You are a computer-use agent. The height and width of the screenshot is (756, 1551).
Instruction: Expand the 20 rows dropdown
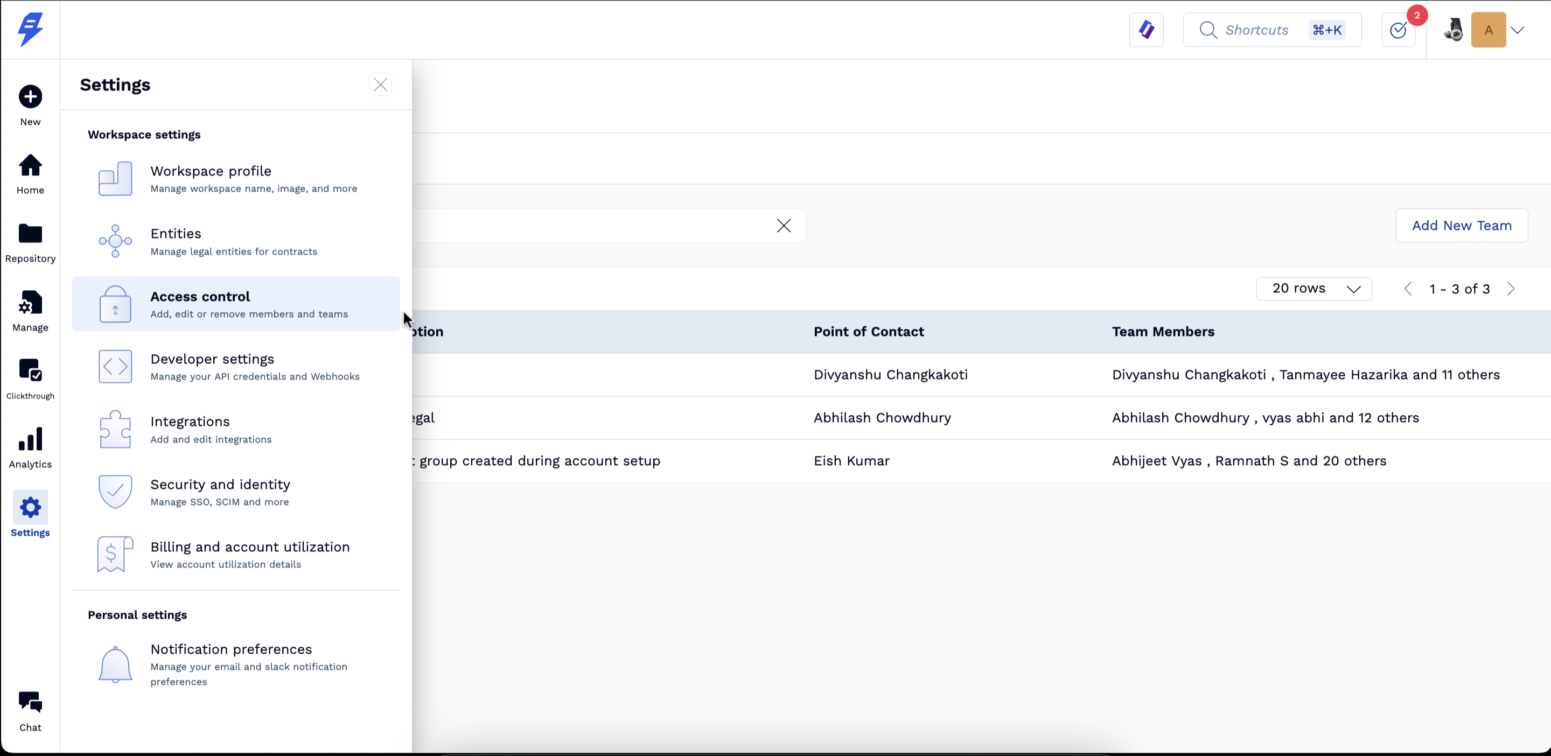tap(1314, 289)
